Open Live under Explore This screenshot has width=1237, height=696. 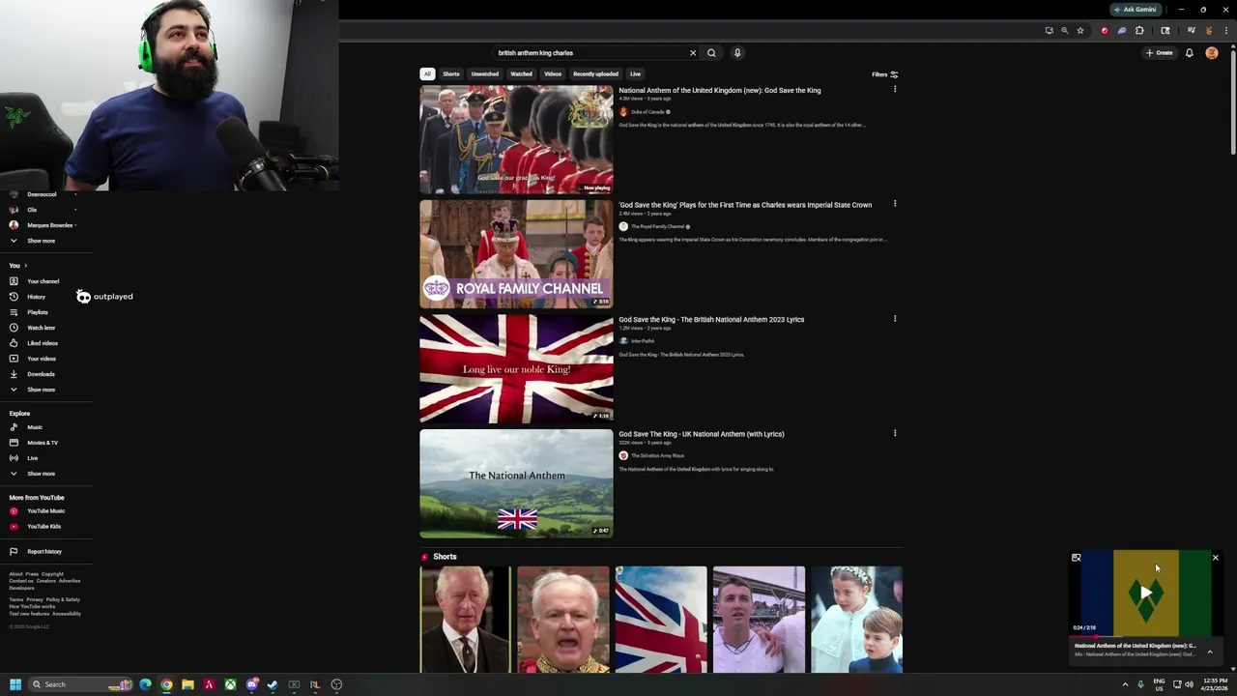pos(33,458)
